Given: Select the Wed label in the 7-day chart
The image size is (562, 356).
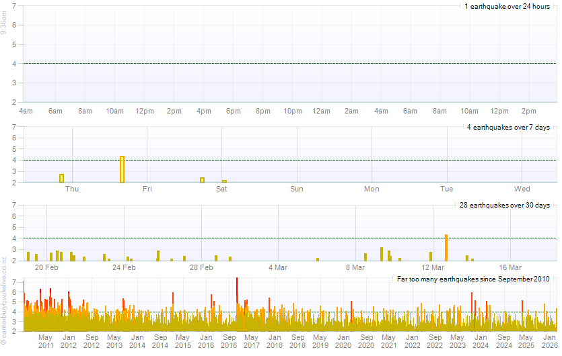Looking at the screenshot, I should tap(522, 189).
